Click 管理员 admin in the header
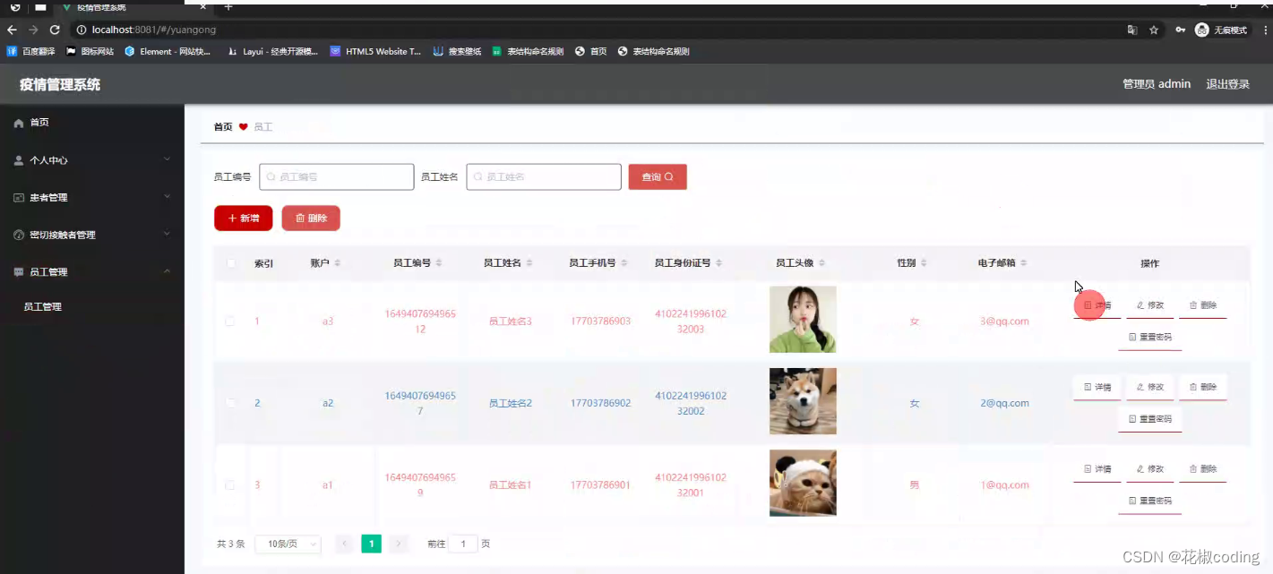Image resolution: width=1273 pixels, height=574 pixels. (x=1157, y=84)
